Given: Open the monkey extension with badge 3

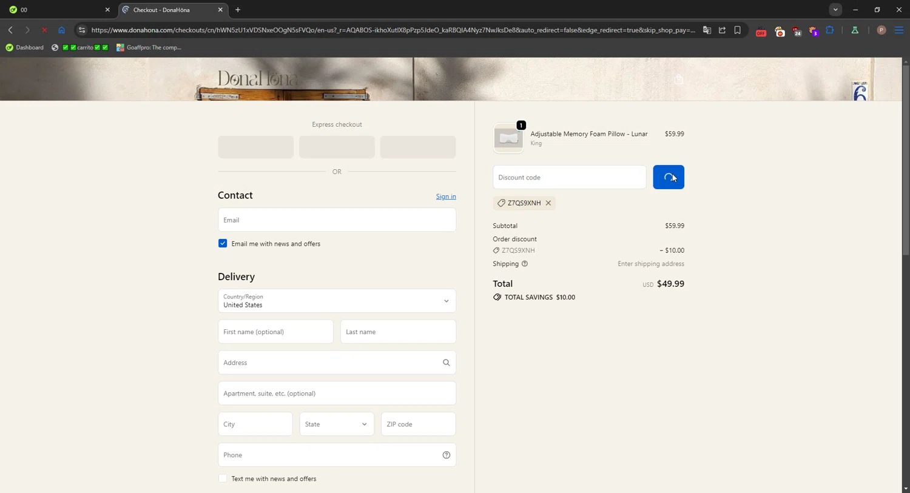Looking at the screenshot, I should [814, 31].
